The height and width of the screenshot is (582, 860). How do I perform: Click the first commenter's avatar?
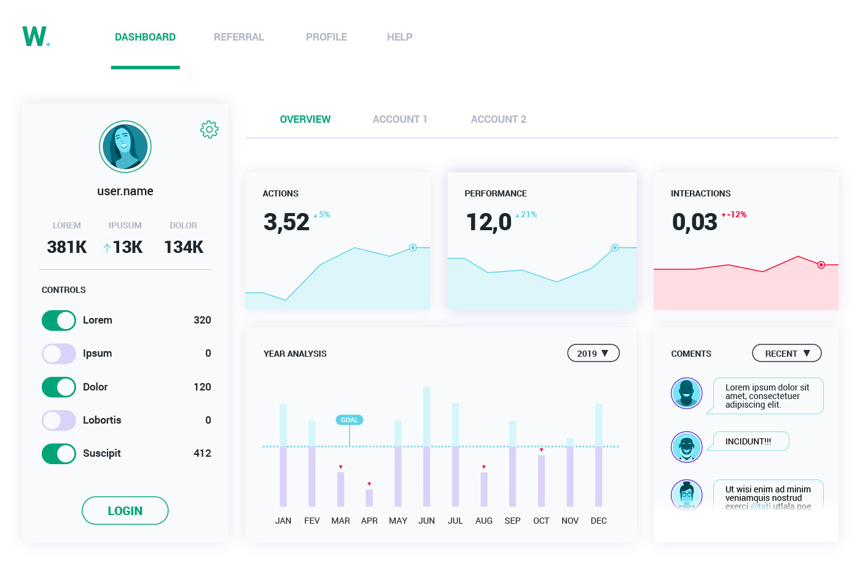[687, 393]
